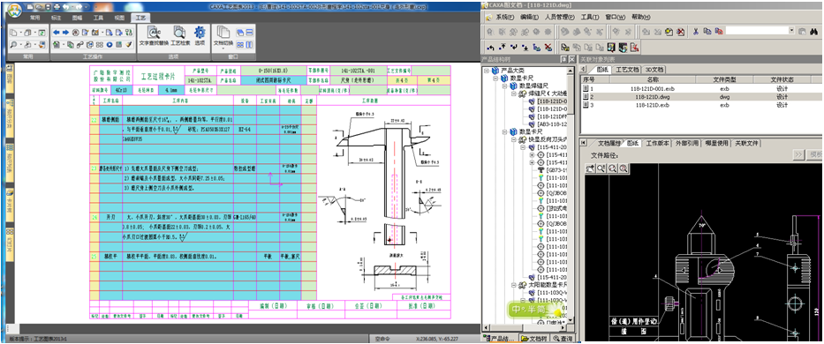This screenshot has height=344, width=824.
Task: Select row 118-121D.exb in the list
Action: 700,105
